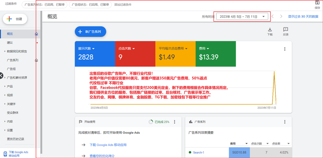323x158 pixels.
Task: Click the 2828 impressions value
Action: pyautogui.click(x=86, y=57)
